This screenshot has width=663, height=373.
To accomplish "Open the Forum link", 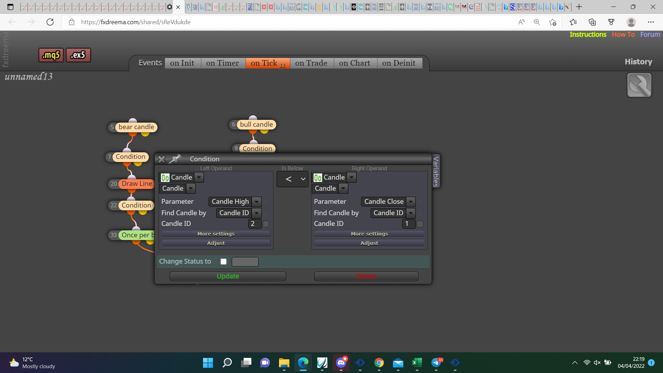I will (650, 35).
